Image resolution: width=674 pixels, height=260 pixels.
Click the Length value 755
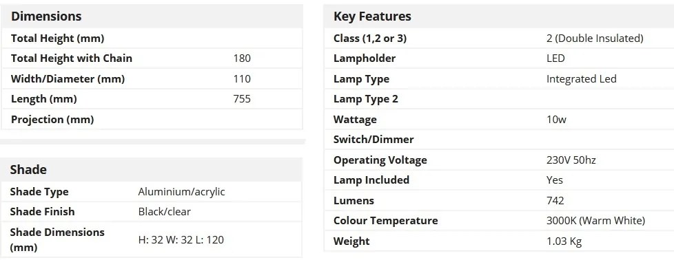pyautogui.click(x=242, y=99)
